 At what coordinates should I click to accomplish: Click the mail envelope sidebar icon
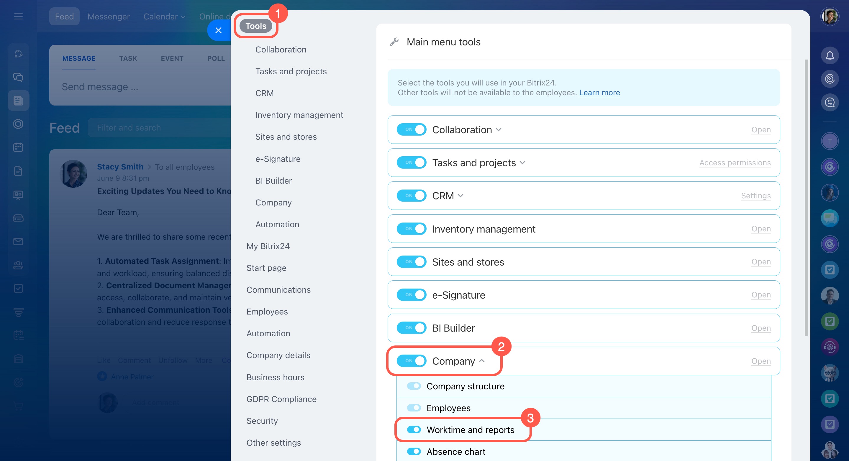pos(18,241)
